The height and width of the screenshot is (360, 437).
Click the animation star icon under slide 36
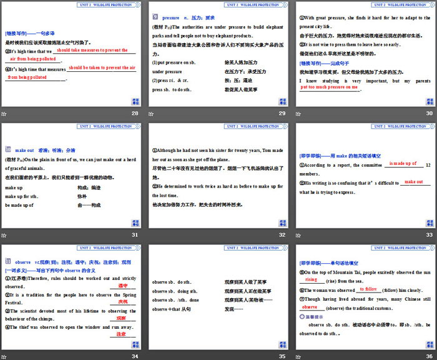pos(298,356)
